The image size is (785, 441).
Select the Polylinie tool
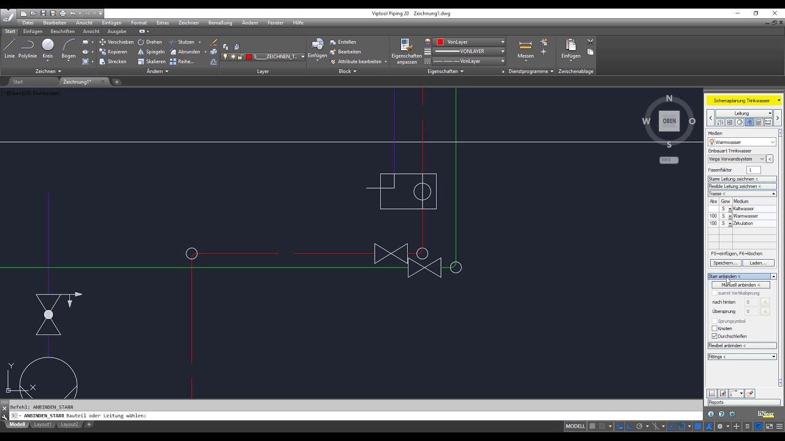[28, 48]
